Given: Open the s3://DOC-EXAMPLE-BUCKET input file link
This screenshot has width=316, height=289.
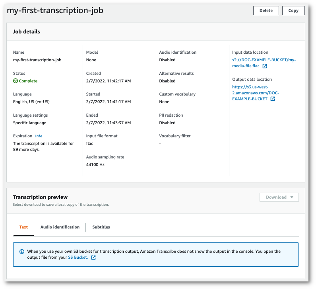Looking at the screenshot, I should click(x=264, y=60).
